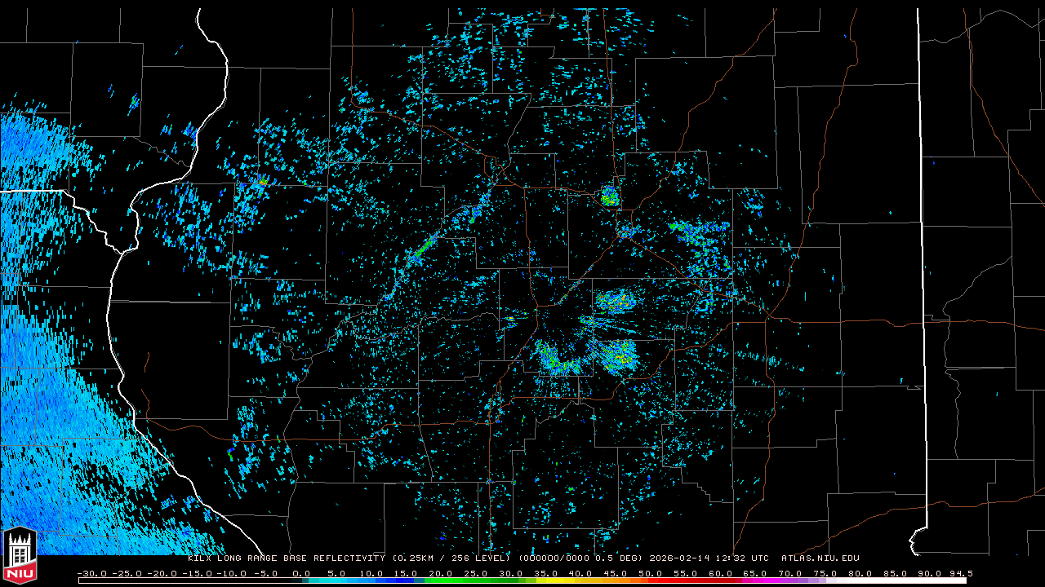The height and width of the screenshot is (587, 1045).
Task: Click the 0.0 label on the reflectivity scale
Action: [x=301, y=573]
